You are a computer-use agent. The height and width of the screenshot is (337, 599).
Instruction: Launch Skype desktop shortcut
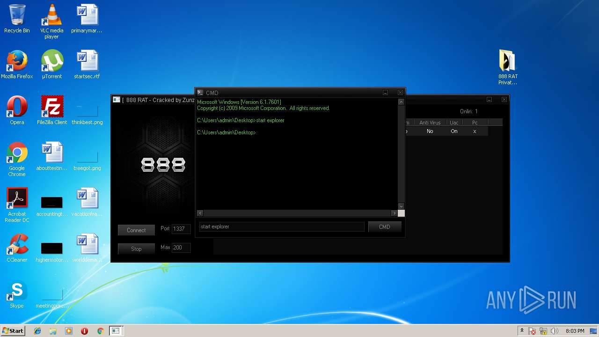[x=17, y=294]
